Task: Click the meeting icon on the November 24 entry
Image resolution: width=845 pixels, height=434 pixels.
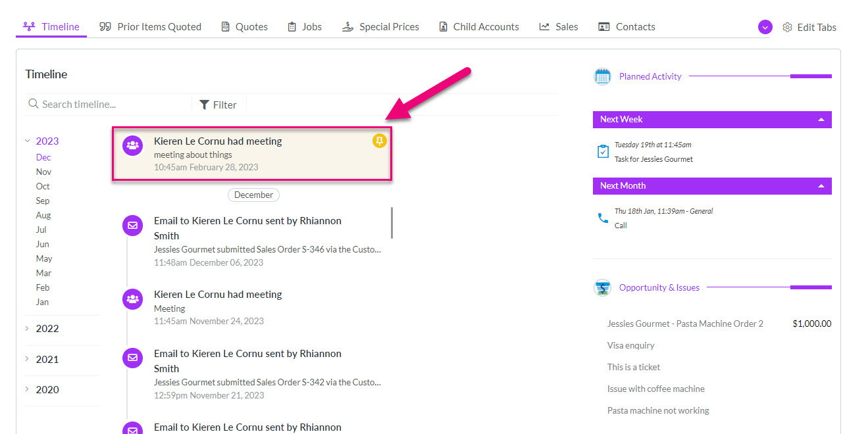Action: (x=132, y=299)
